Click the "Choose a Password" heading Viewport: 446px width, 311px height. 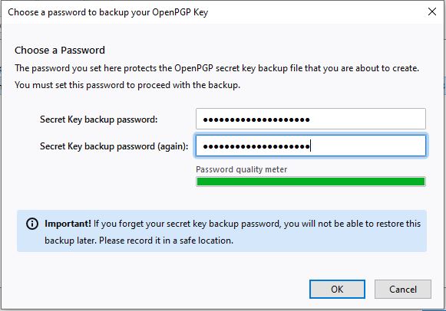point(60,51)
